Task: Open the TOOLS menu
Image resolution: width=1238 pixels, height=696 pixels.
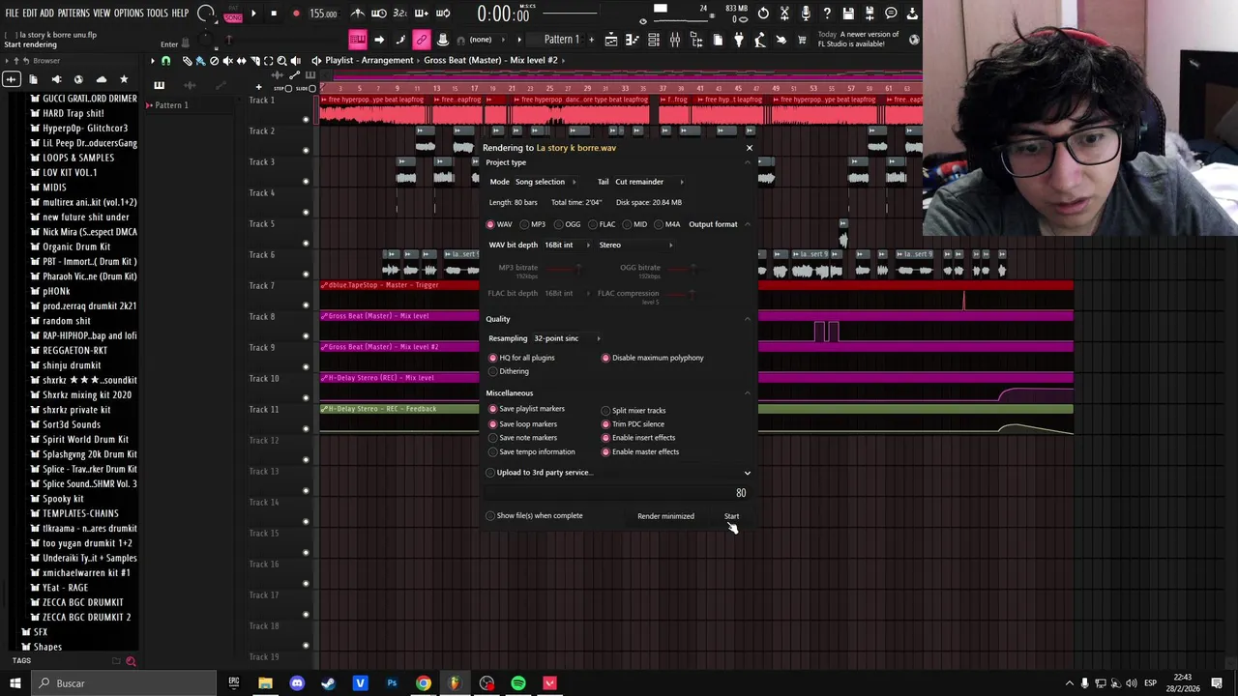Action: 157,14
